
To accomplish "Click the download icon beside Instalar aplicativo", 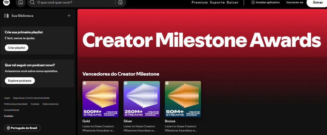I will [x=253, y=2].
